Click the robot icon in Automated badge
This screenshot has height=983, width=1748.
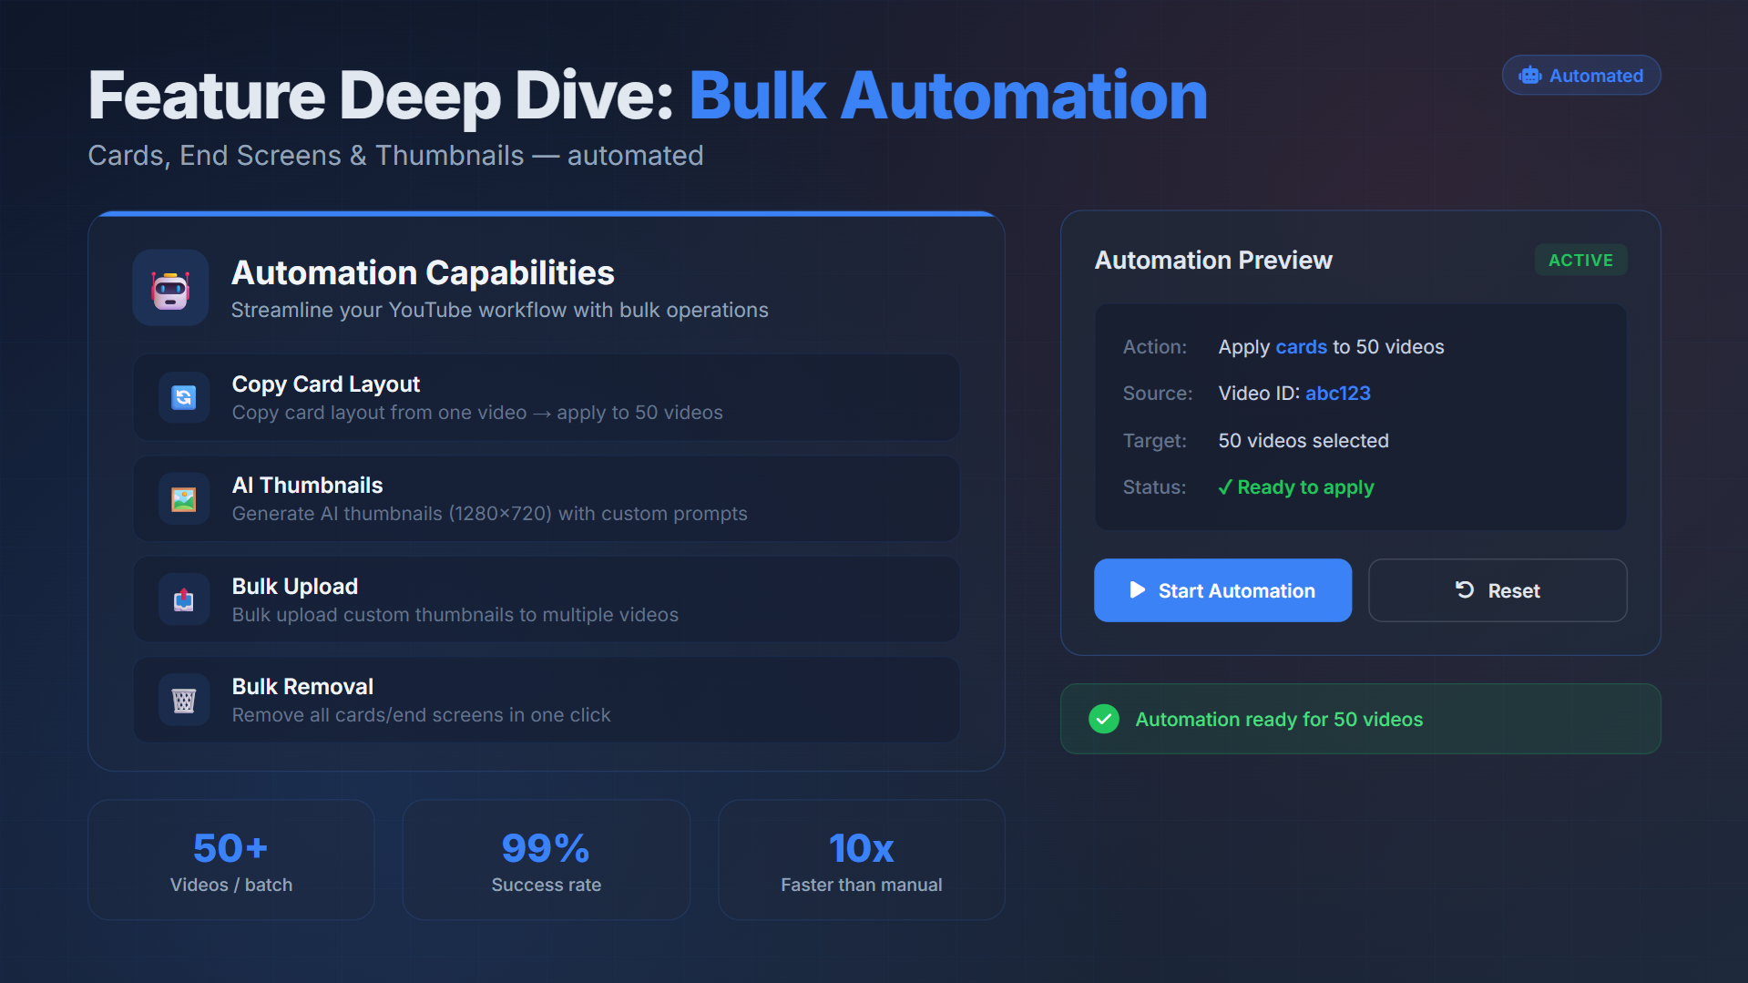[x=1530, y=76]
